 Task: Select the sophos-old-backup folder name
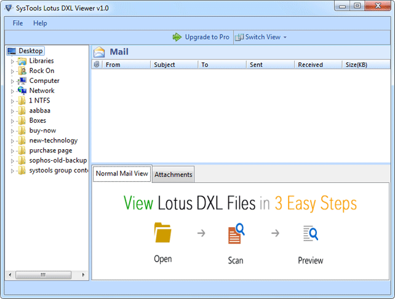[58, 160]
